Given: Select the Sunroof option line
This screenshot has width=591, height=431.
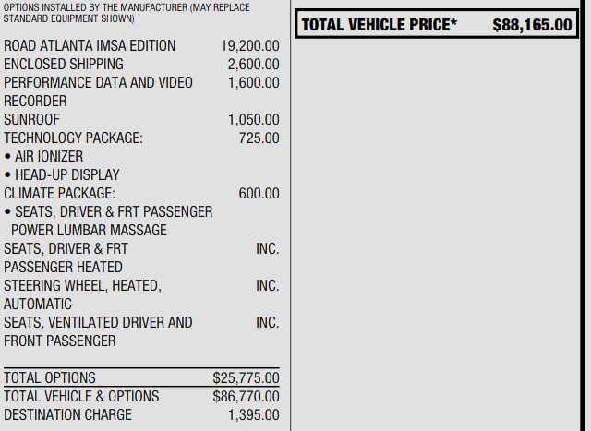Looking at the screenshot, I should click(33, 120).
